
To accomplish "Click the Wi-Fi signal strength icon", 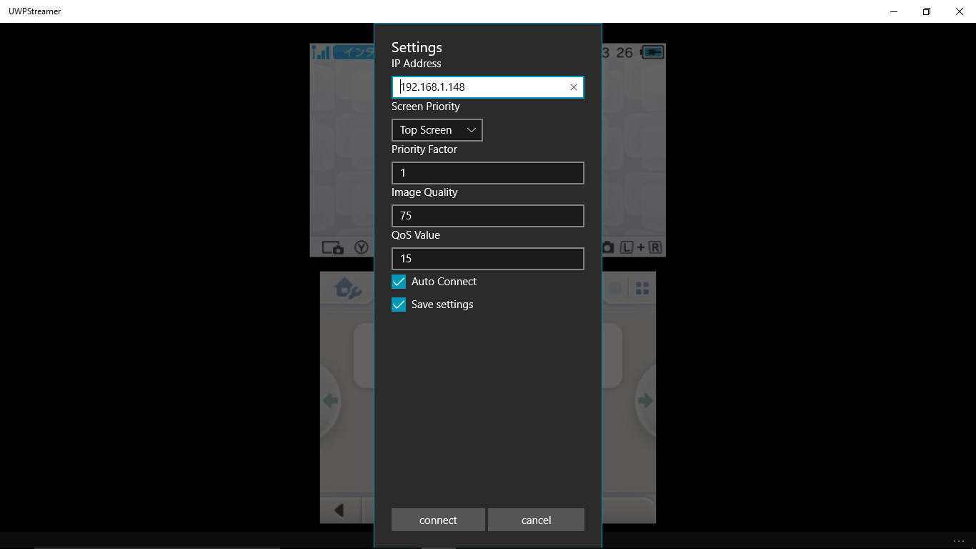I will pos(319,52).
